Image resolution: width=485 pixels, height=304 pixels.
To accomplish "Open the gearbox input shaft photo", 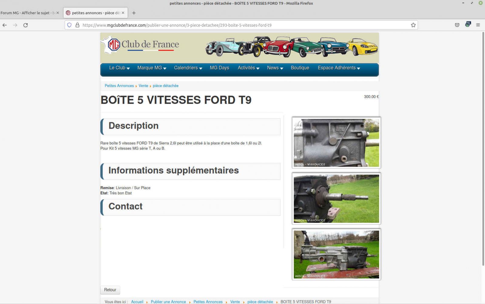I will click(x=336, y=199).
